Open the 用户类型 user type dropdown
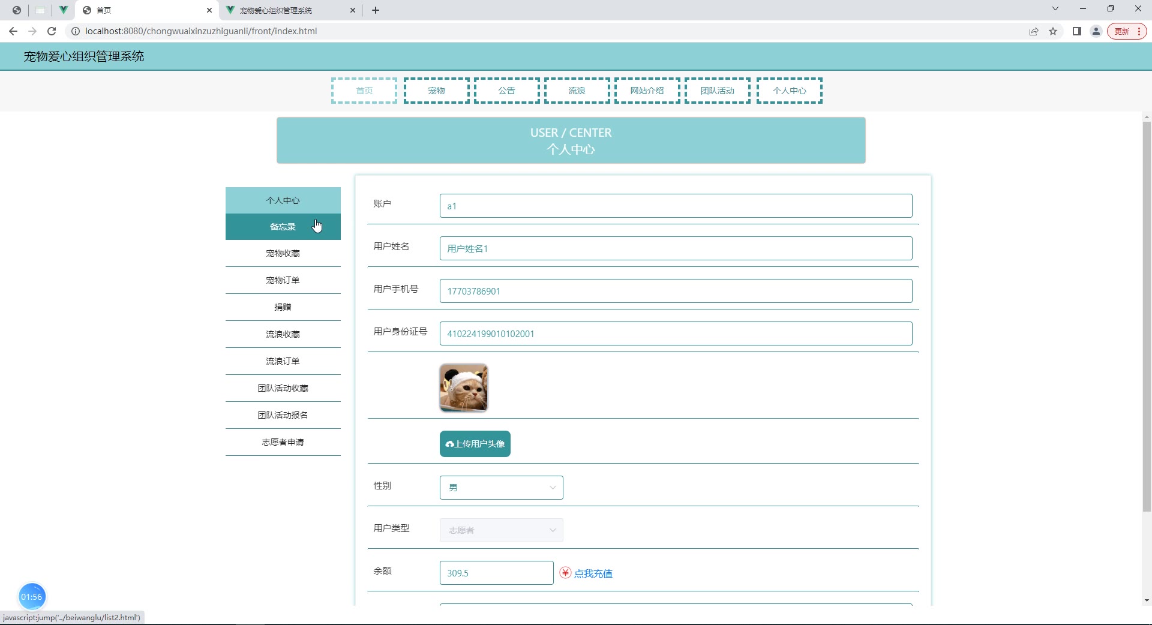 click(501, 530)
